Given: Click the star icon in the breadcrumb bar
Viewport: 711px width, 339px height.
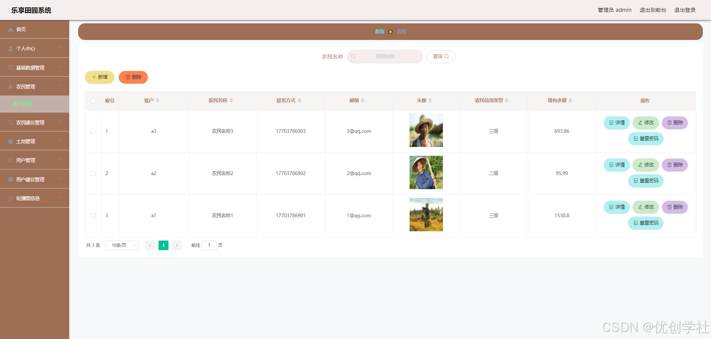Looking at the screenshot, I should [390, 32].
